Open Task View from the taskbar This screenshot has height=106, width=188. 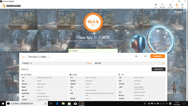51,103
